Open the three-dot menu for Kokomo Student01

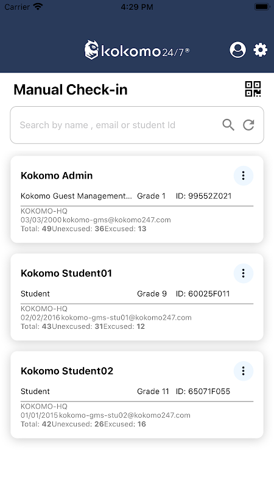(243, 273)
